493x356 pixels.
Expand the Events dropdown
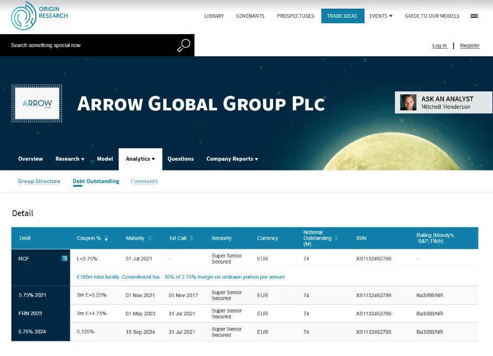(x=381, y=16)
